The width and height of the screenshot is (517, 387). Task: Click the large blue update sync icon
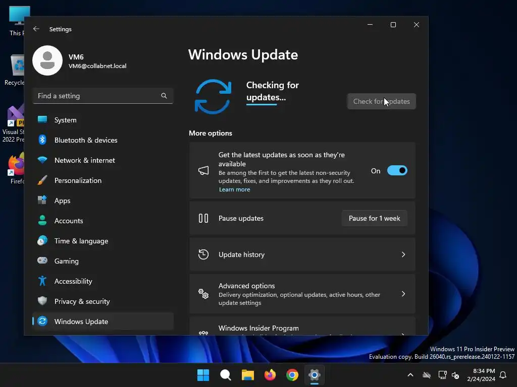pyautogui.click(x=213, y=97)
